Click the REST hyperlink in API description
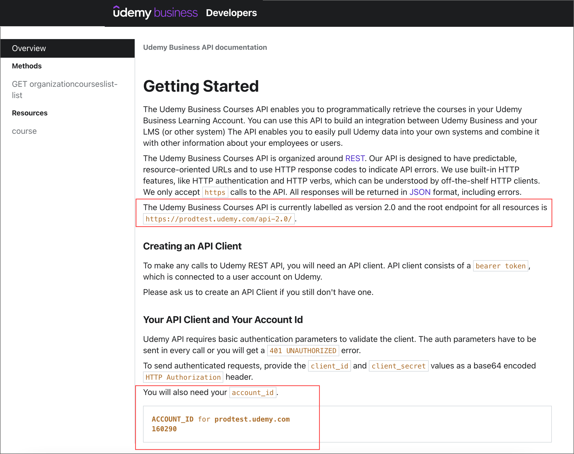 click(x=356, y=158)
